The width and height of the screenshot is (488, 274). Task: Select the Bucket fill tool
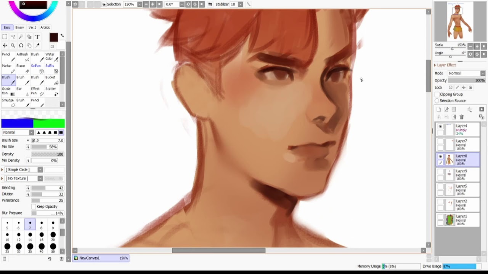(52, 80)
